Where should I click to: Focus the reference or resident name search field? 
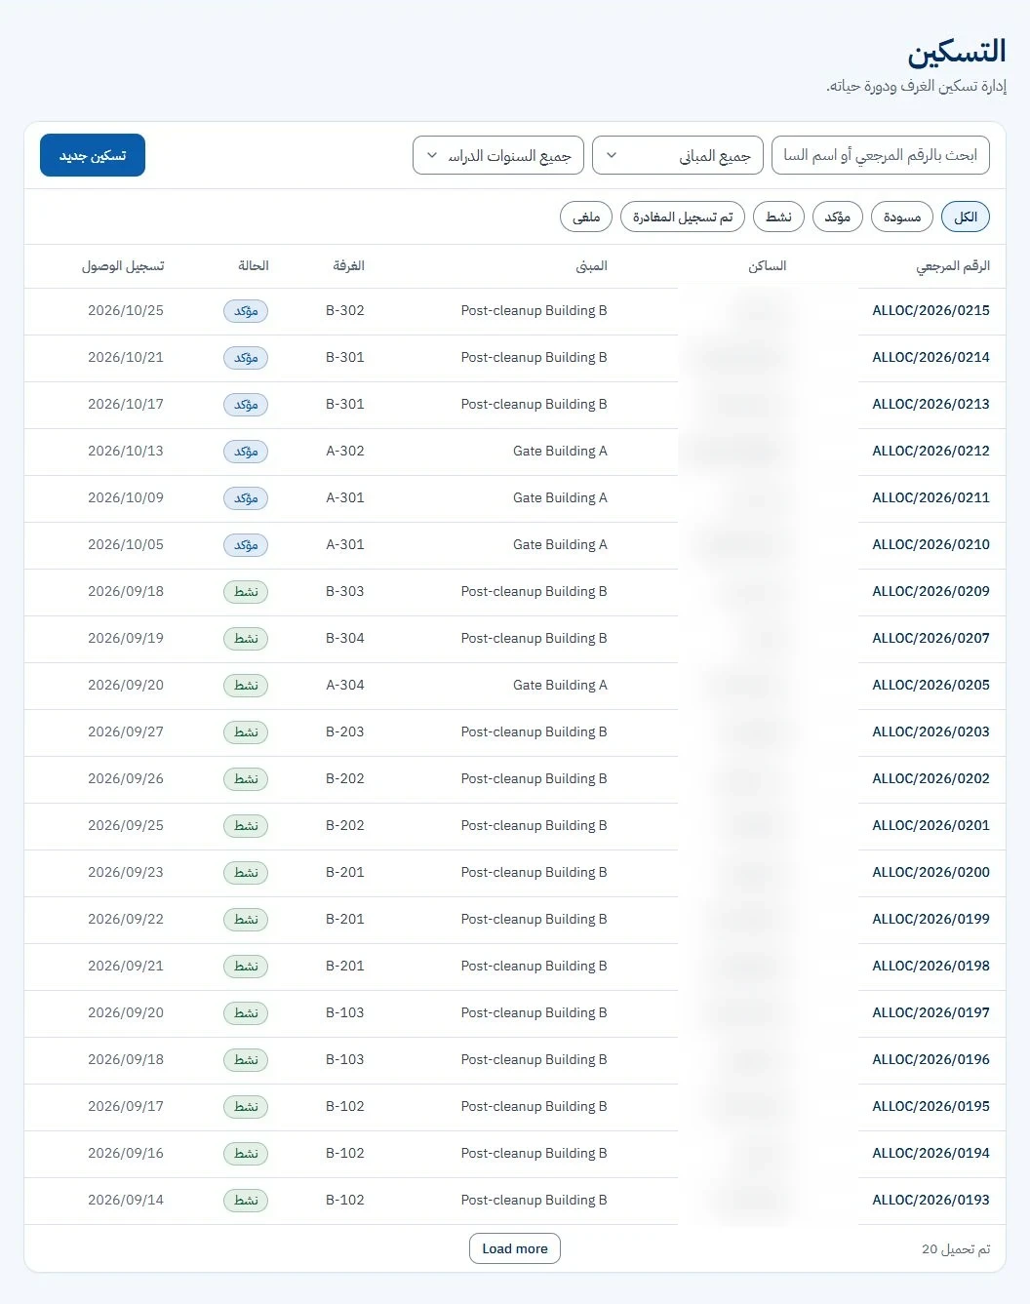(x=881, y=155)
